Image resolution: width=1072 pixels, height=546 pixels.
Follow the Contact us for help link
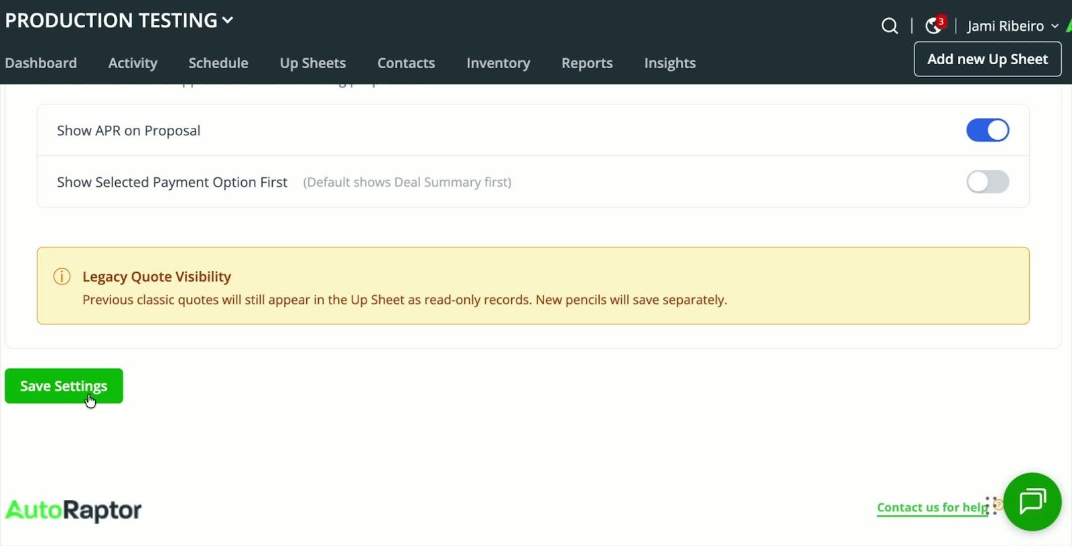931,508
